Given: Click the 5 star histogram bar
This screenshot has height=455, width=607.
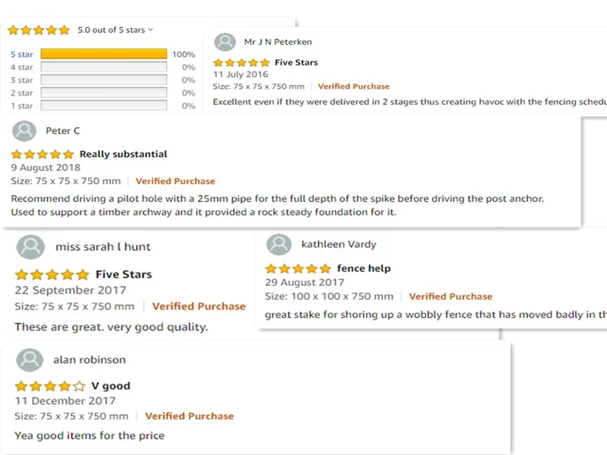Looking at the screenshot, I should [x=103, y=55].
